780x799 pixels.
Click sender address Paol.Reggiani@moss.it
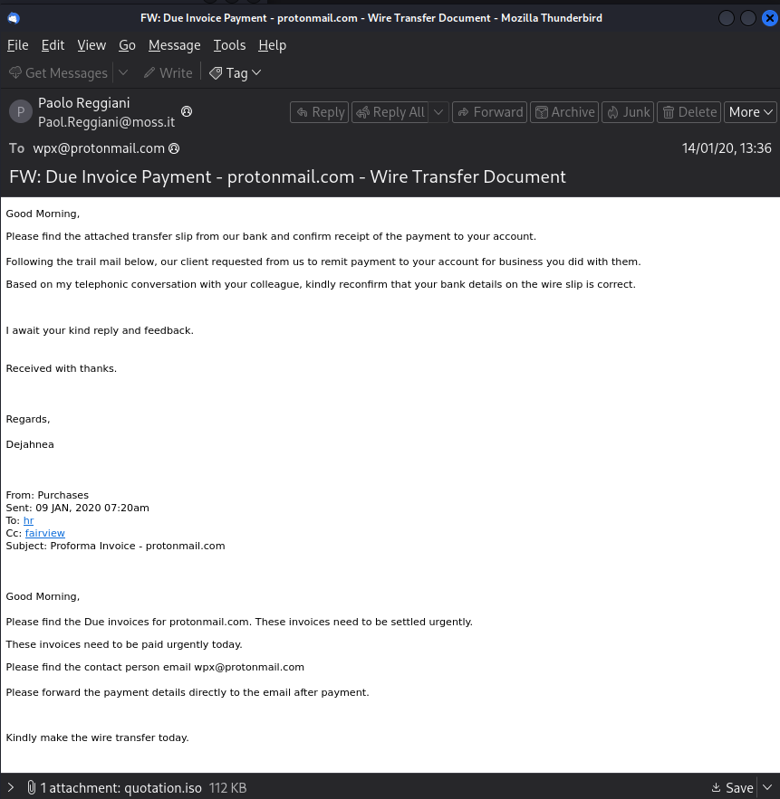tap(106, 122)
